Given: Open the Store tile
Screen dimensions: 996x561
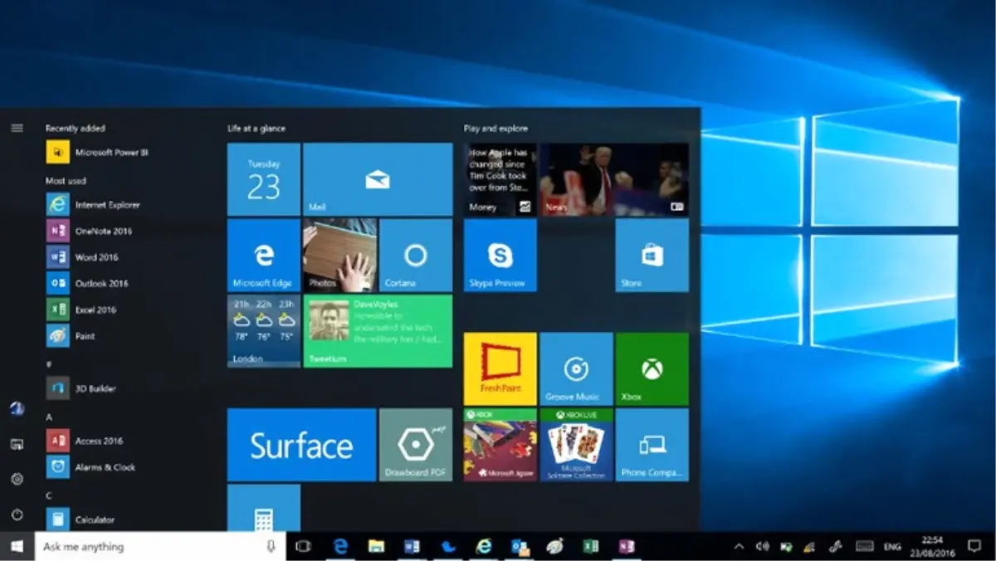Looking at the screenshot, I should click(652, 256).
